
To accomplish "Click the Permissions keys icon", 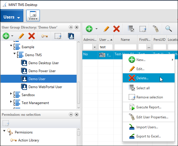I will pyautogui.click(x=10, y=132).
